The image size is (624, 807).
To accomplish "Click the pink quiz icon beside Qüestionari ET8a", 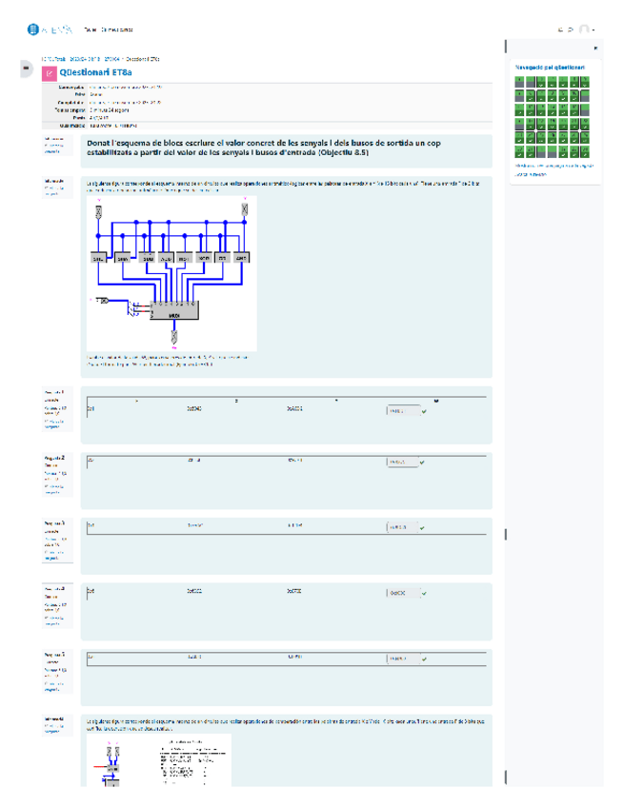I will point(49,72).
